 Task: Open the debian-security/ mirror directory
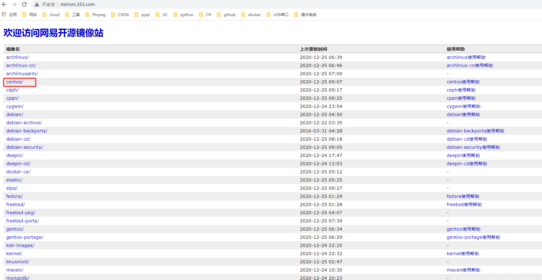point(25,147)
